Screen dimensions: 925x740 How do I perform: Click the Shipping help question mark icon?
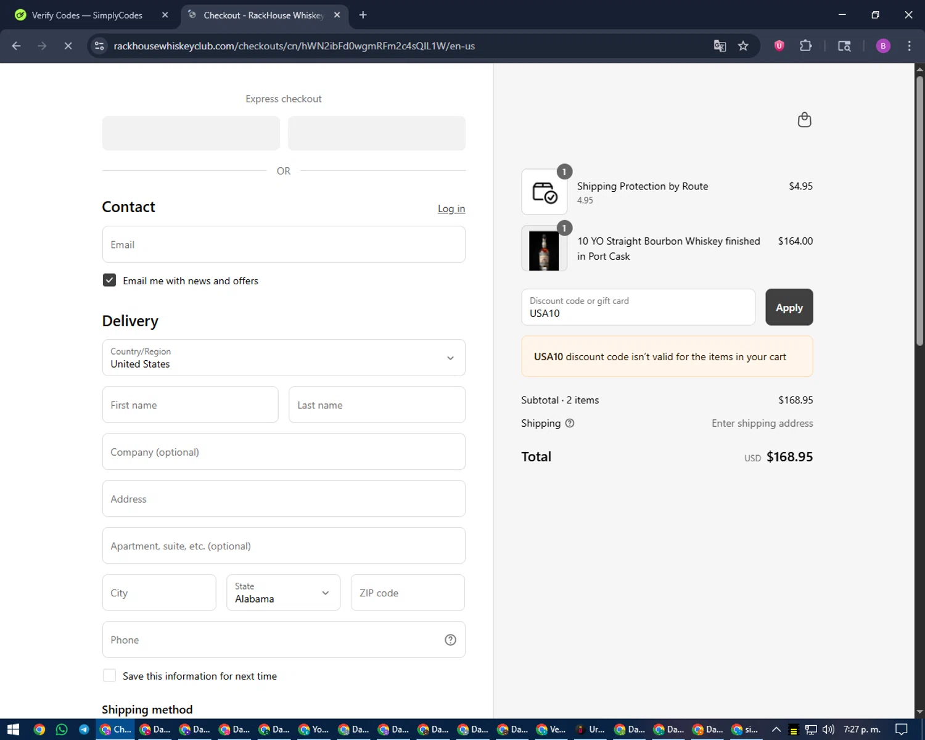point(570,423)
